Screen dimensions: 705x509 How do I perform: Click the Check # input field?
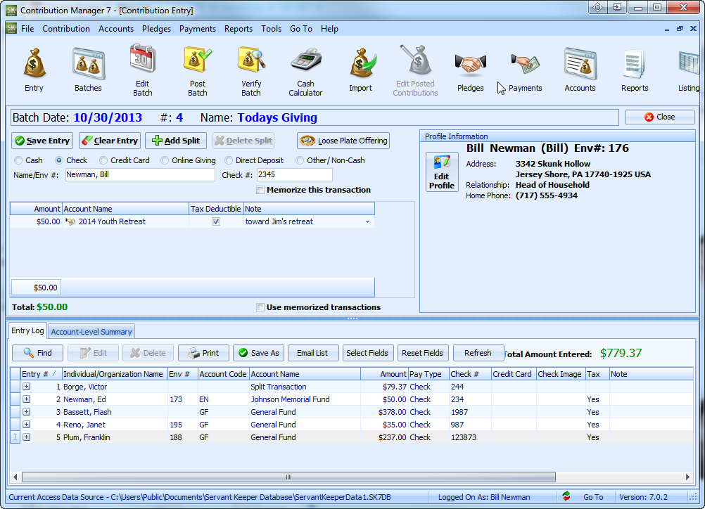click(295, 175)
